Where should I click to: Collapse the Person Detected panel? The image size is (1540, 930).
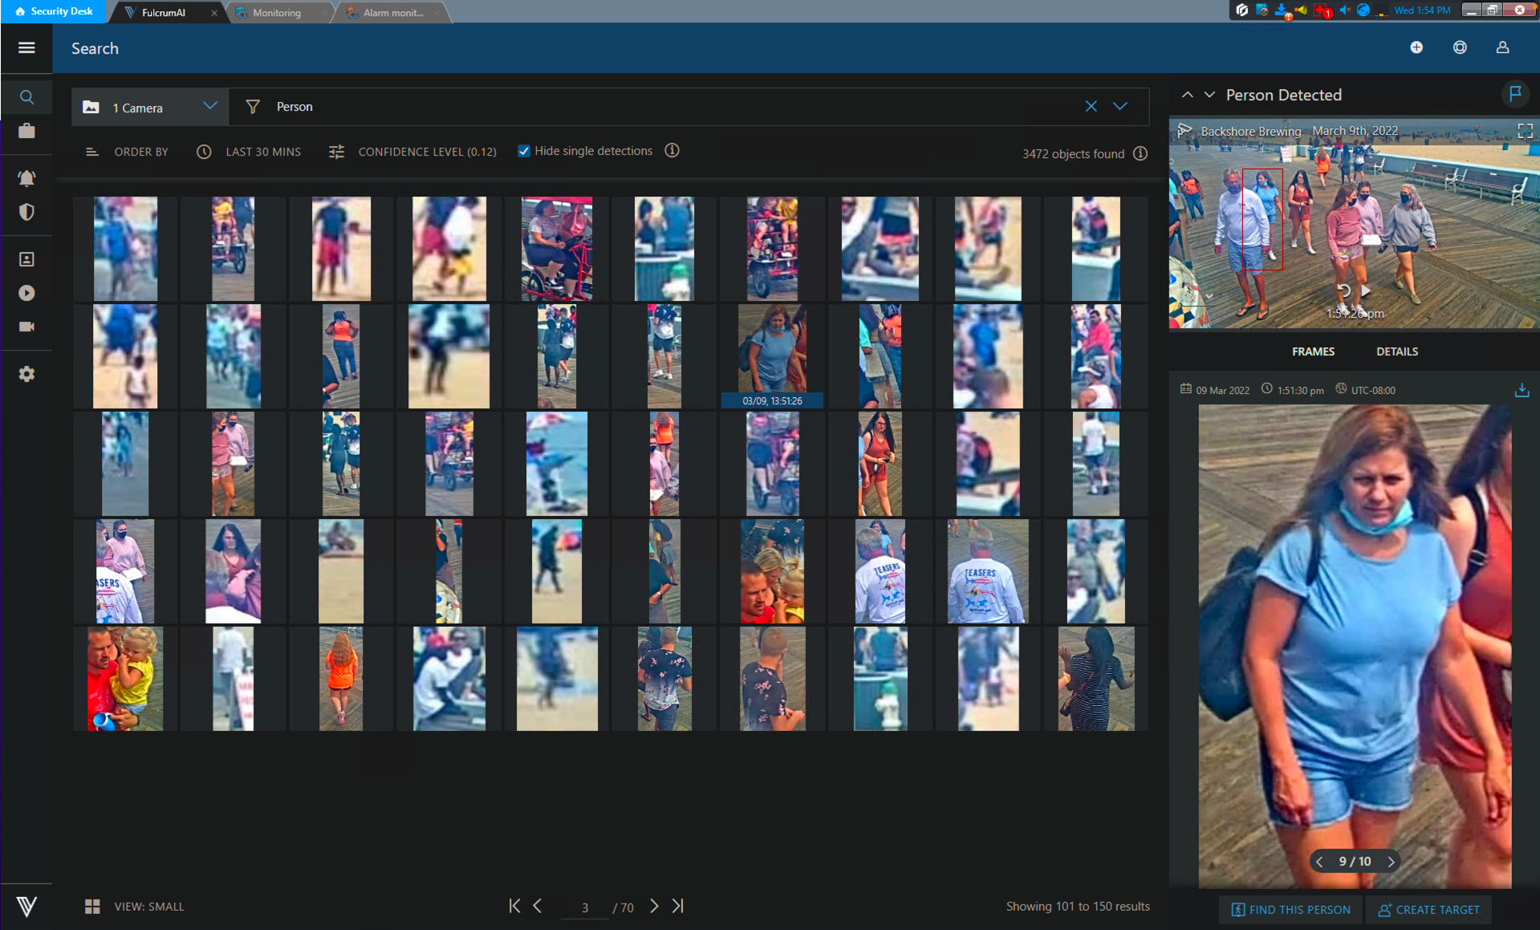click(x=1187, y=94)
